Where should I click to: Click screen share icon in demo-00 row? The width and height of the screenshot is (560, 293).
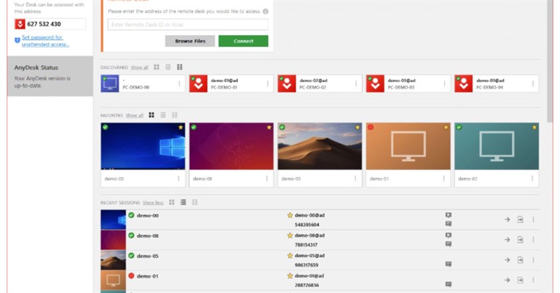[x=449, y=215]
